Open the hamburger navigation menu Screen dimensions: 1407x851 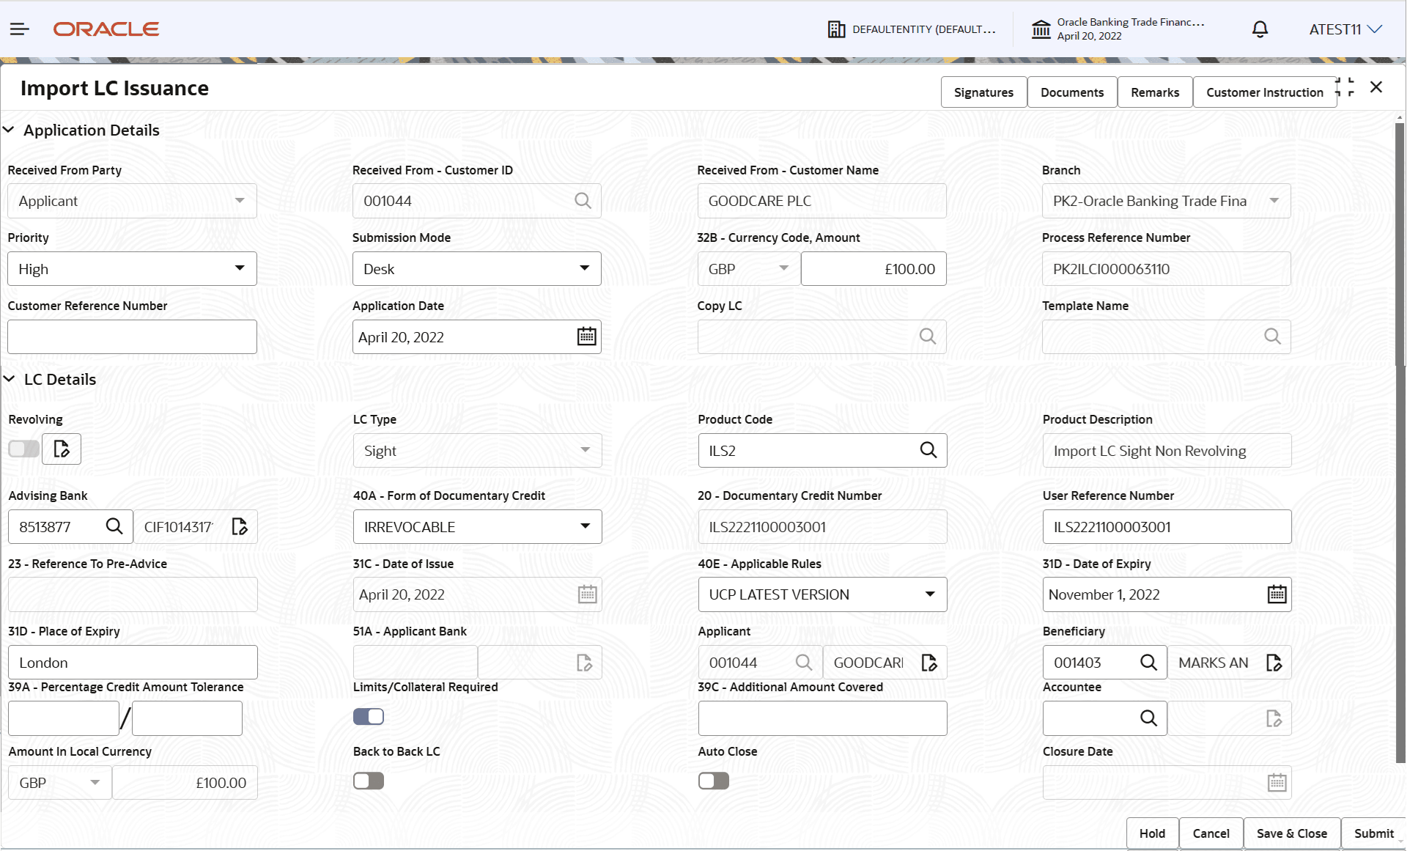point(20,29)
